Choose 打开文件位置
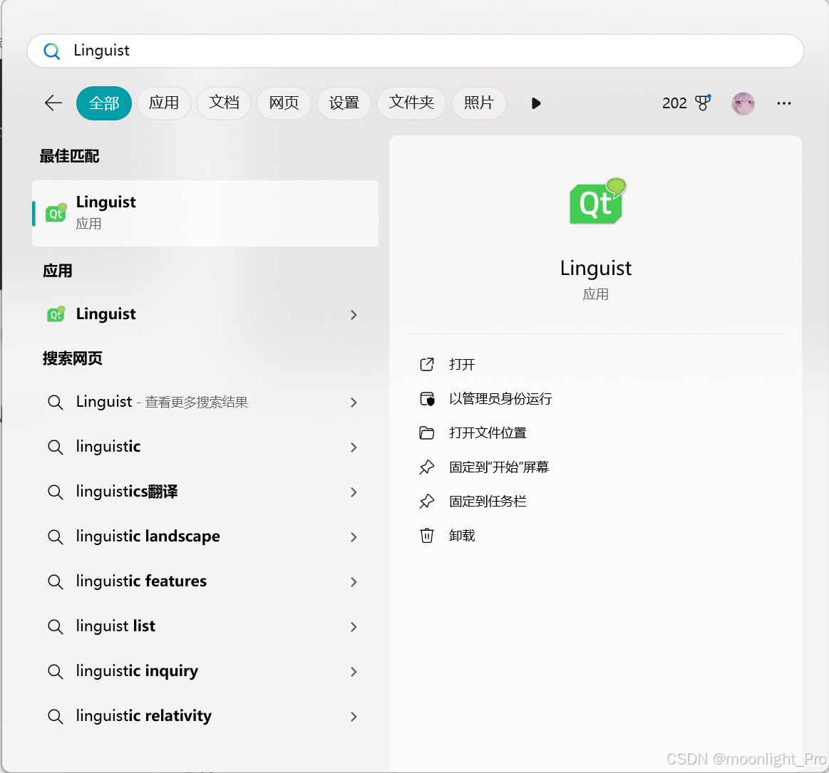 pos(488,433)
